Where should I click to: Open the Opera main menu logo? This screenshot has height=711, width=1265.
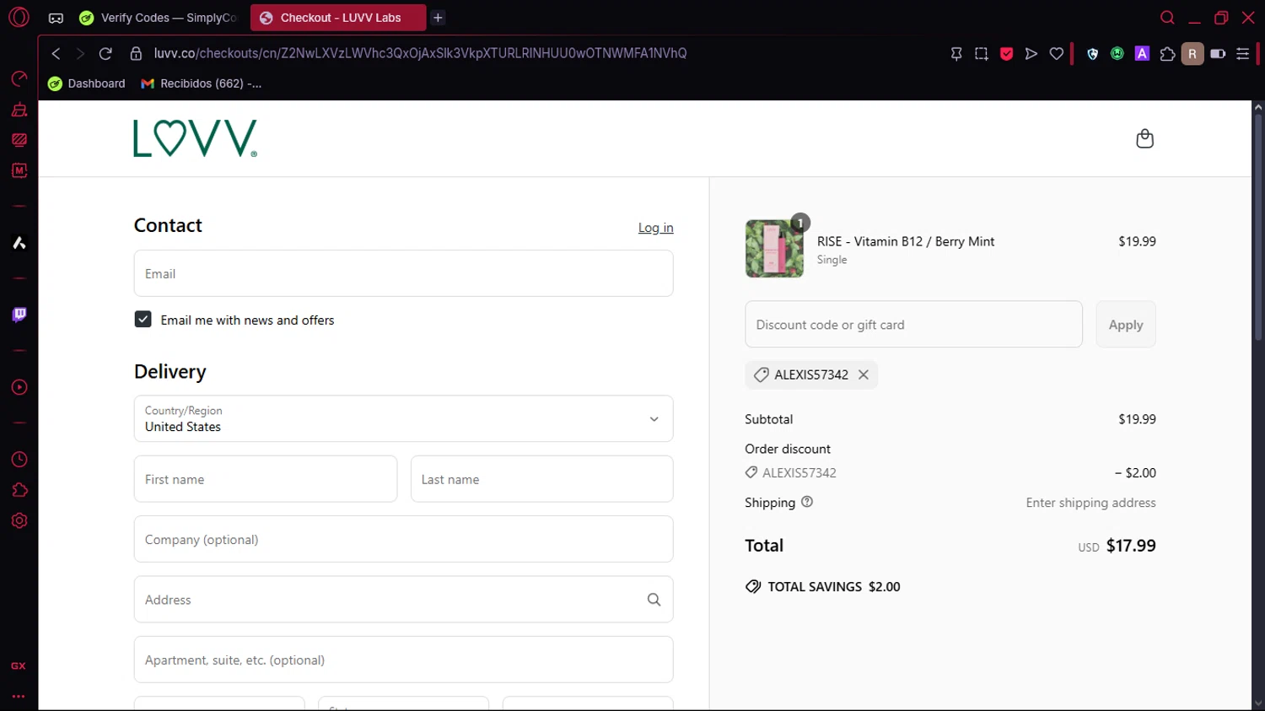19,17
